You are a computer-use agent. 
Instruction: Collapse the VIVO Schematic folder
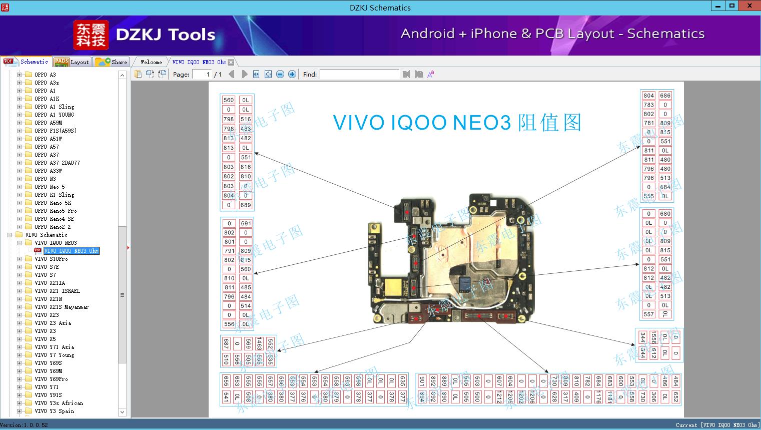pyautogui.click(x=11, y=235)
